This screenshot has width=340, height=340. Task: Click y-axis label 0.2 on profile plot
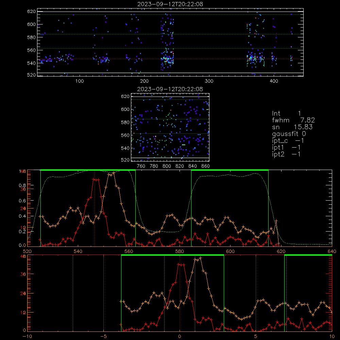click(22, 231)
